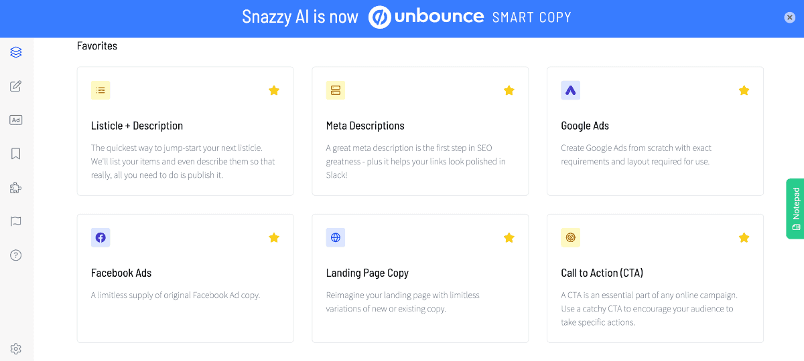Toggle the Meta Descriptions favorite star
This screenshot has height=361, width=804.
point(509,90)
